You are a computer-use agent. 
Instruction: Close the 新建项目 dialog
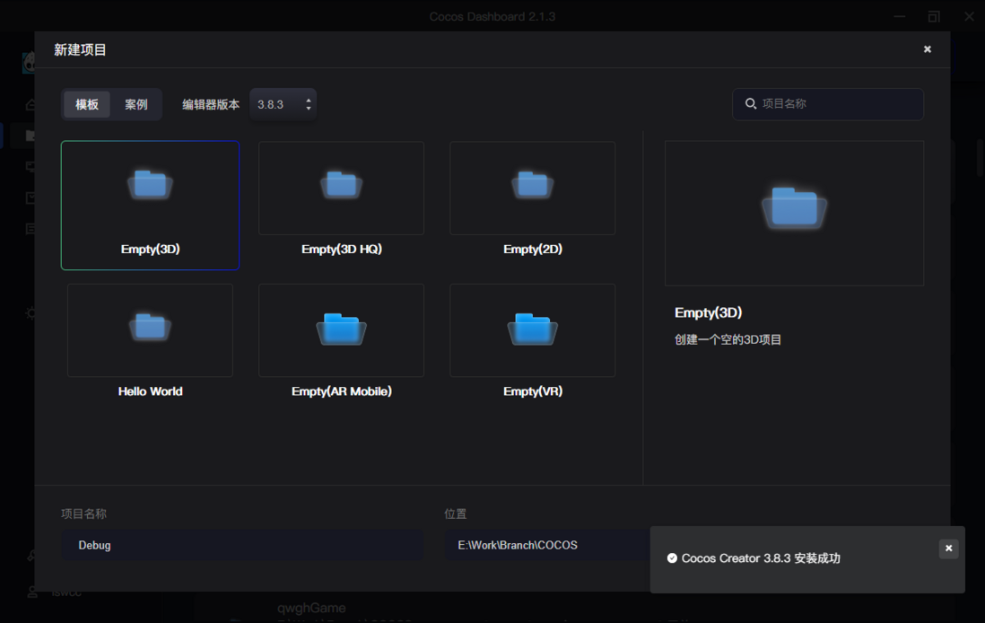pyautogui.click(x=928, y=49)
